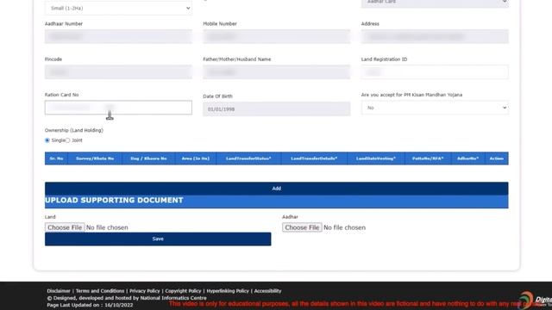Image resolution: width=552 pixels, height=310 pixels.
Task: Open the Aadhar Card dropdown at top right
Action: coord(435,3)
